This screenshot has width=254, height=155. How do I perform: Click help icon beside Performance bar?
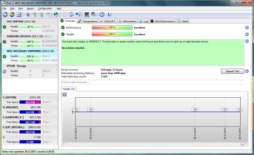[x=247, y=28]
